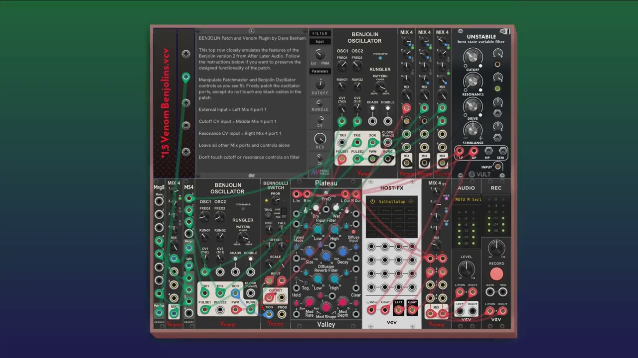Click the GATE jack on REC module

click(490, 292)
